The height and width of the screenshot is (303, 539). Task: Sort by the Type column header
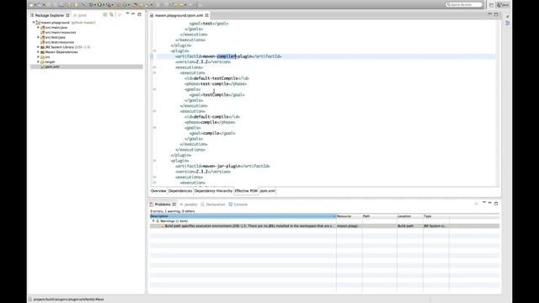pyautogui.click(x=436, y=216)
